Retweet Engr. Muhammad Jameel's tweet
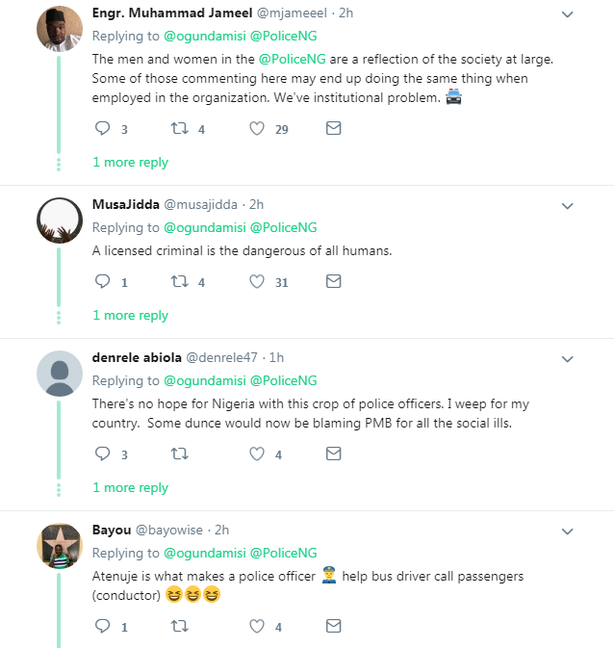This screenshot has height=648, width=614. pyautogui.click(x=179, y=128)
